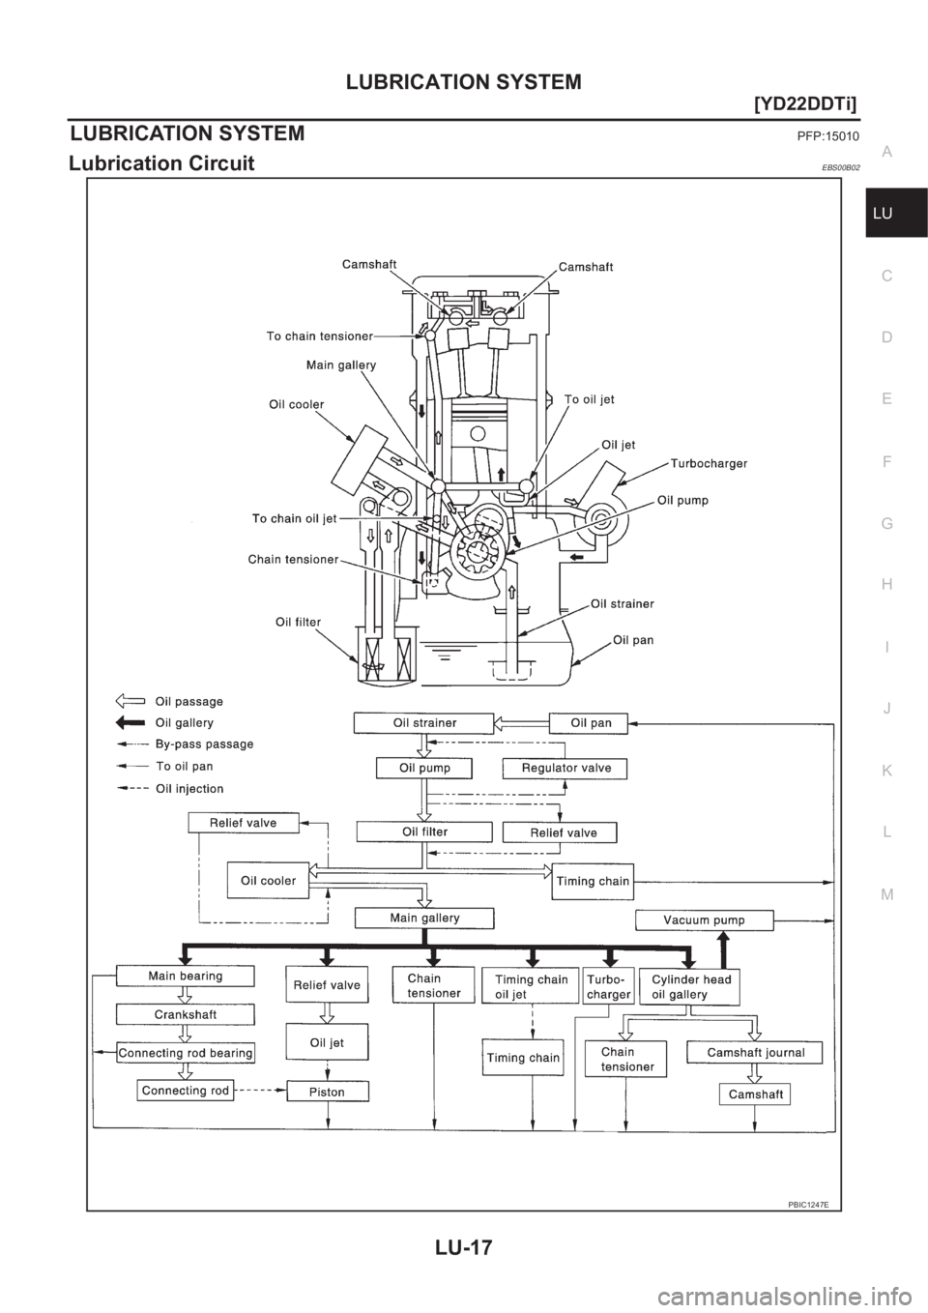Image resolution: width=928 pixels, height=1313 pixels.
Task: Choose section tab I
Action: (887, 646)
